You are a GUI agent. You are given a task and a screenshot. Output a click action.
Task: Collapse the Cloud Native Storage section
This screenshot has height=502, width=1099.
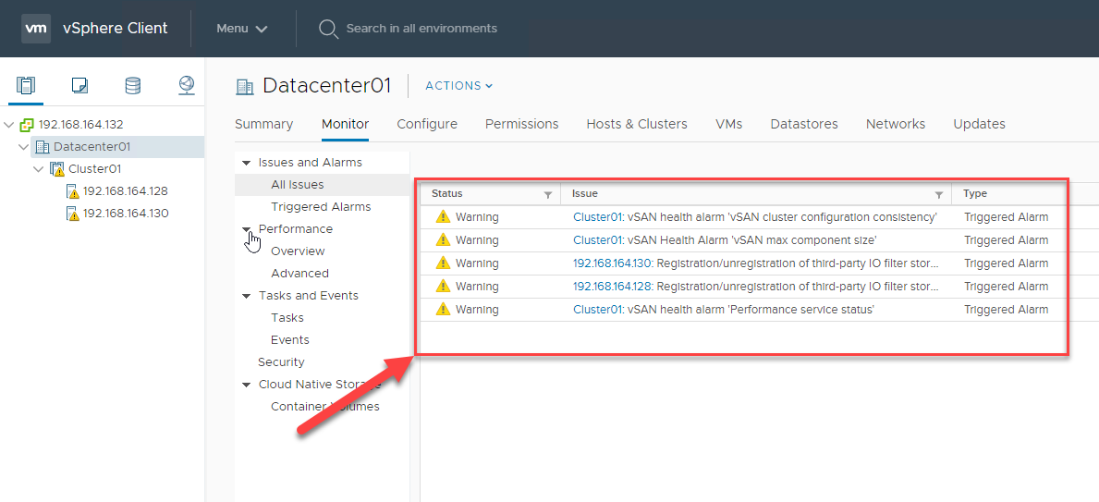tap(246, 385)
